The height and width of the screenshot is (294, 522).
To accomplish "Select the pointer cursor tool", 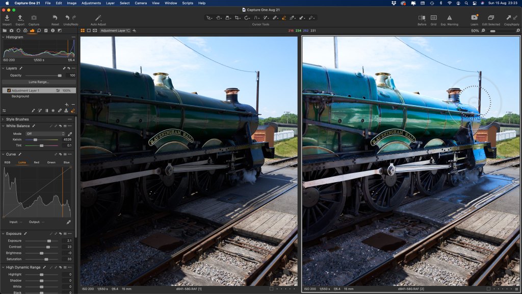I will coord(209,18).
